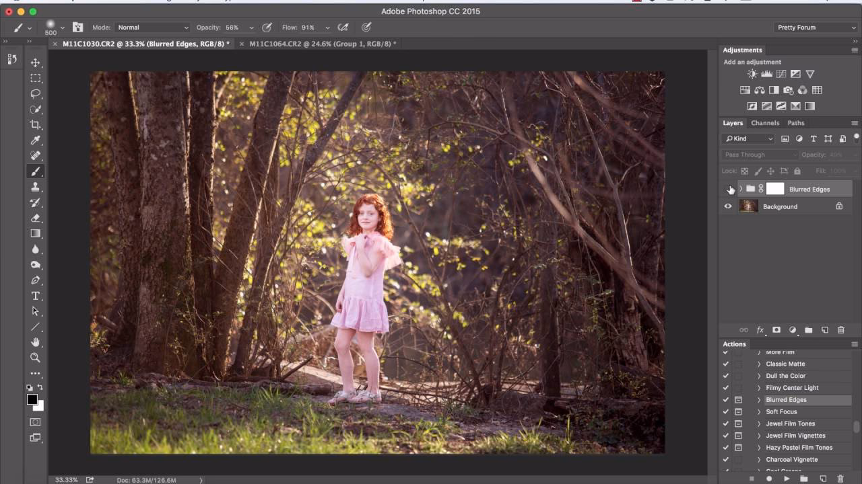The image size is (862, 484).
Task: Open the Add layer mask icon
Action: 776,330
